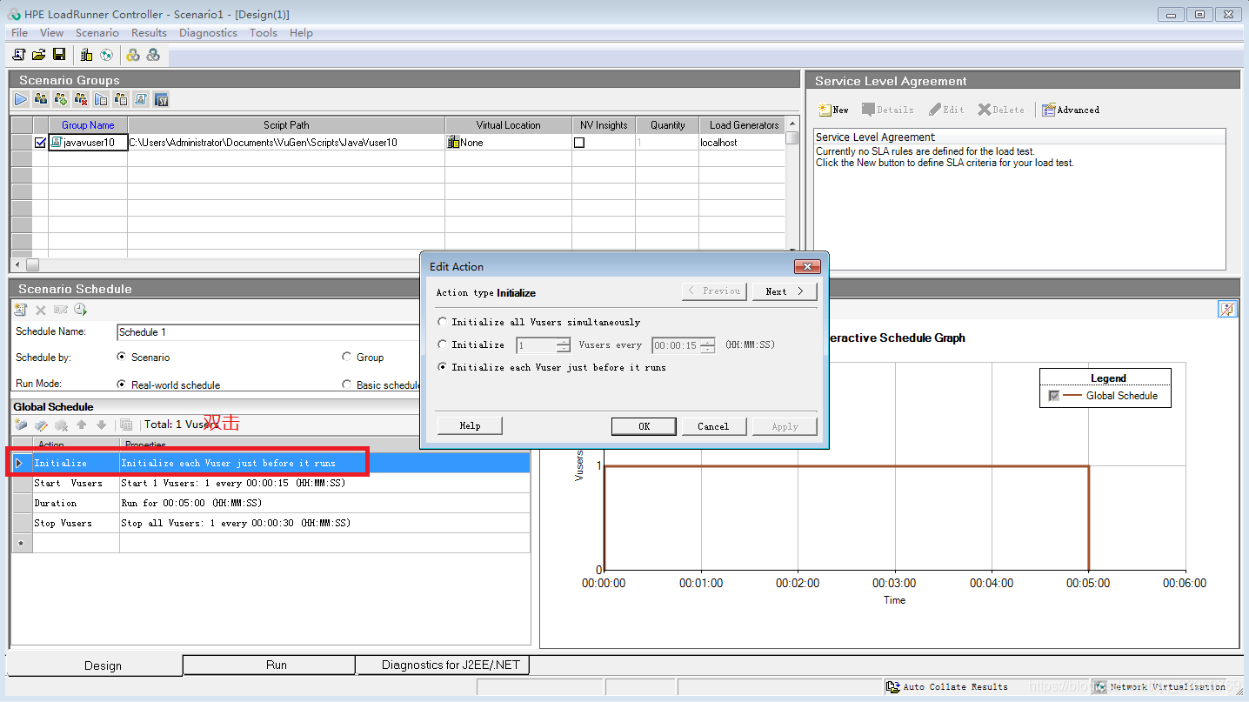Click the SV service virtualization icon
The width and height of the screenshot is (1249, 702).
[x=161, y=100]
